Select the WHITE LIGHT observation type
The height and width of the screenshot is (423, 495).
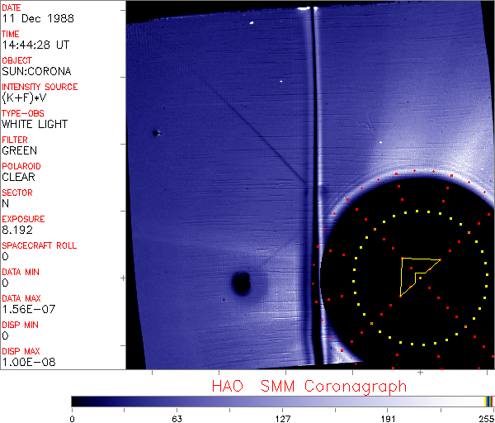coord(35,124)
